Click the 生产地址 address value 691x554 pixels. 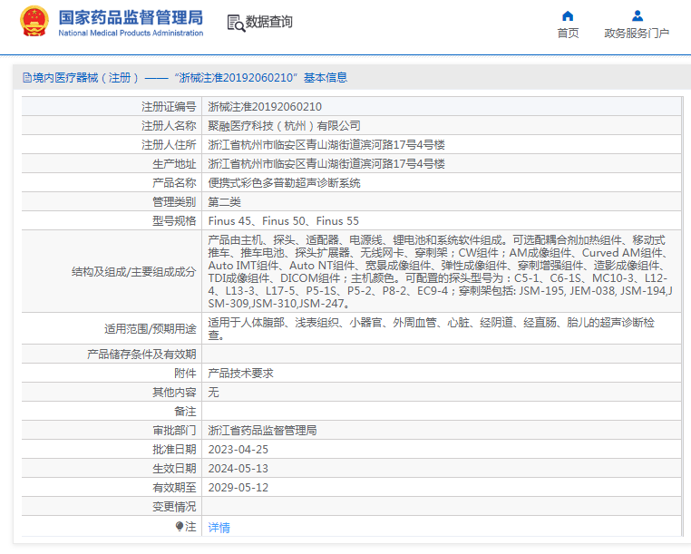pyautogui.click(x=326, y=164)
